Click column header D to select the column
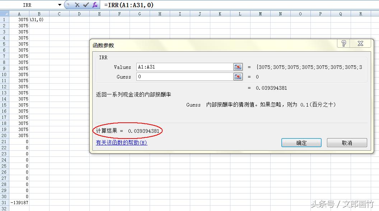The width and height of the screenshot is (379, 211). (79, 13)
